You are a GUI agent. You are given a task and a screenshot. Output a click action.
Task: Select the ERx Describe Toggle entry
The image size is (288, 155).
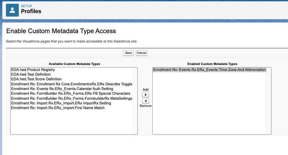click(71, 84)
